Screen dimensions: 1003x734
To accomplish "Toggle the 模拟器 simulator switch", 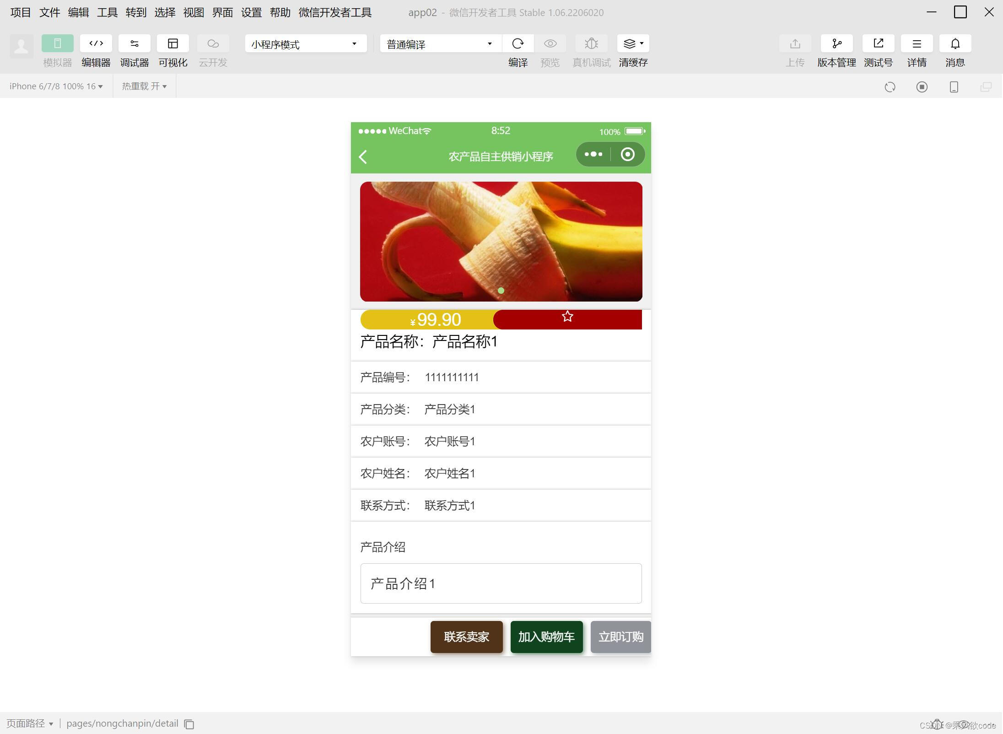I will coord(57,43).
